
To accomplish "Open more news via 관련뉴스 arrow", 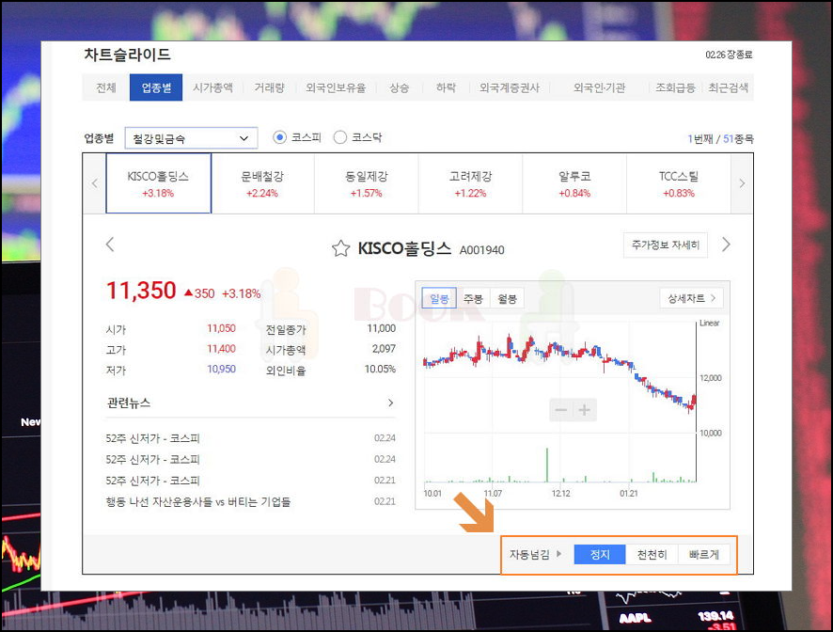I will pyautogui.click(x=390, y=403).
